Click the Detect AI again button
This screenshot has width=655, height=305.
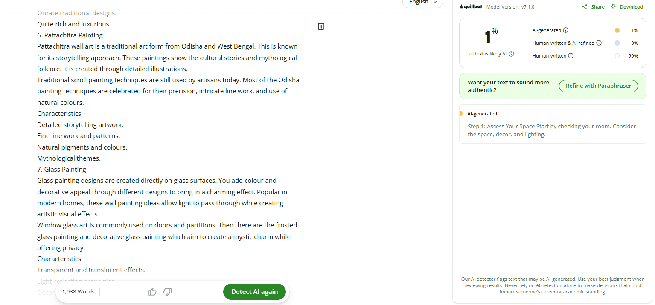(254, 292)
